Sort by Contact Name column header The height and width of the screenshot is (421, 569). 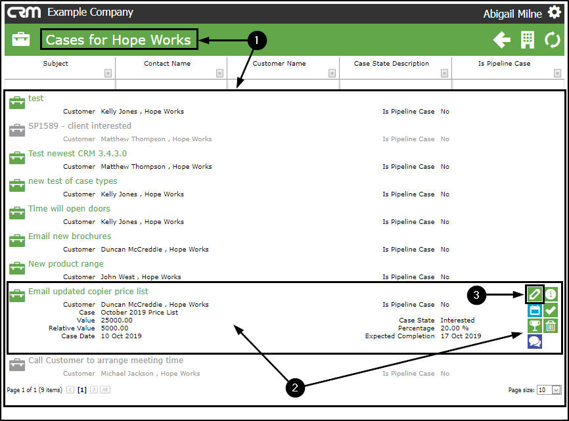click(167, 64)
